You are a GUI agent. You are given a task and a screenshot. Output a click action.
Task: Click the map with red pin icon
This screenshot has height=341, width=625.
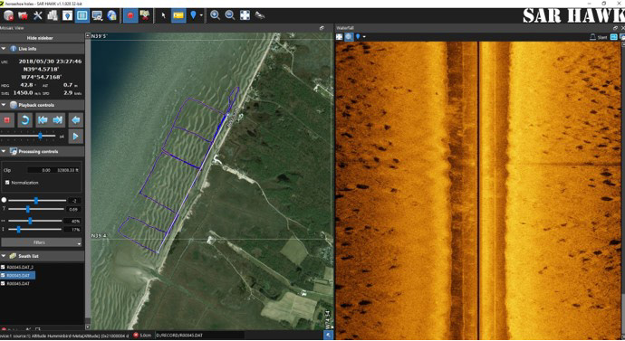[x=145, y=15]
